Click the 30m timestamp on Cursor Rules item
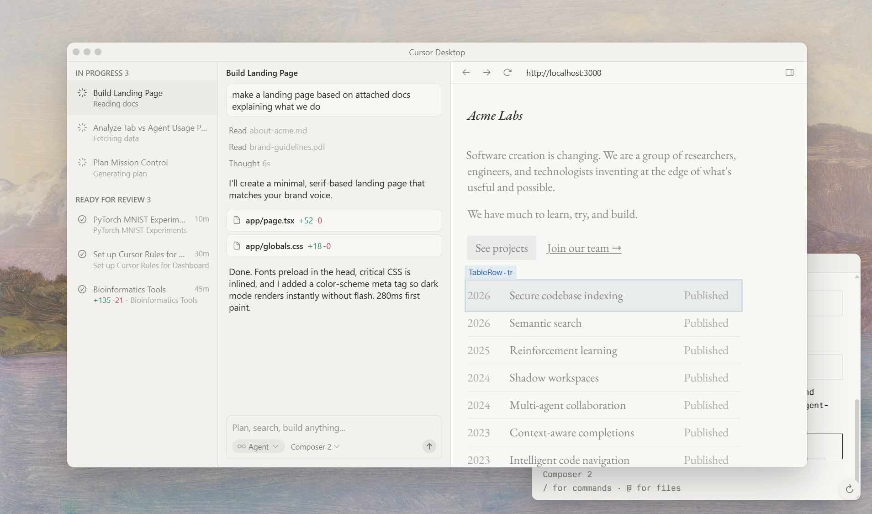The height and width of the screenshot is (514, 872). pyautogui.click(x=201, y=254)
